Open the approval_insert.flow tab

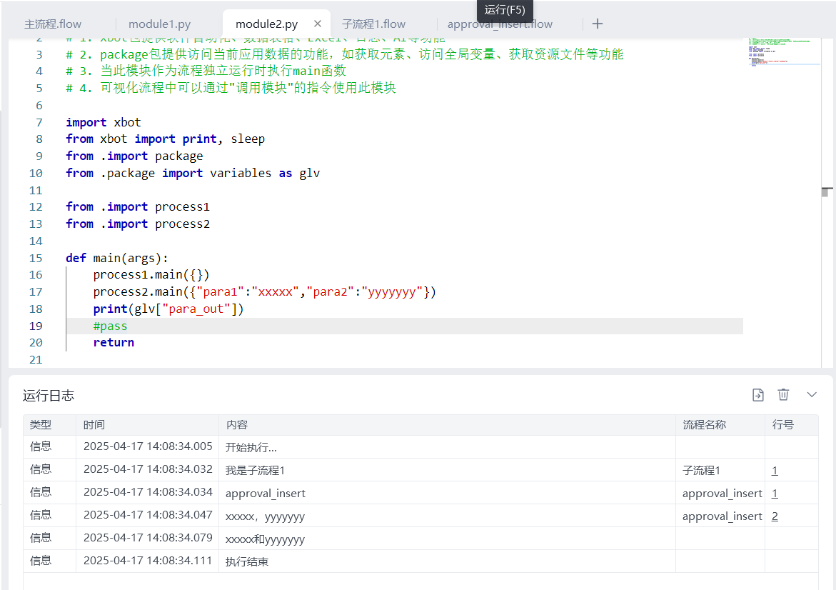tap(500, 24)
